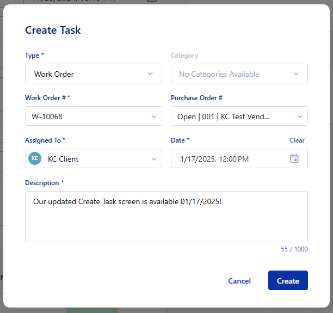333x313 pixels.
Task: Expand the Category dropdown with No Categories Available
Action: point(239,73)
